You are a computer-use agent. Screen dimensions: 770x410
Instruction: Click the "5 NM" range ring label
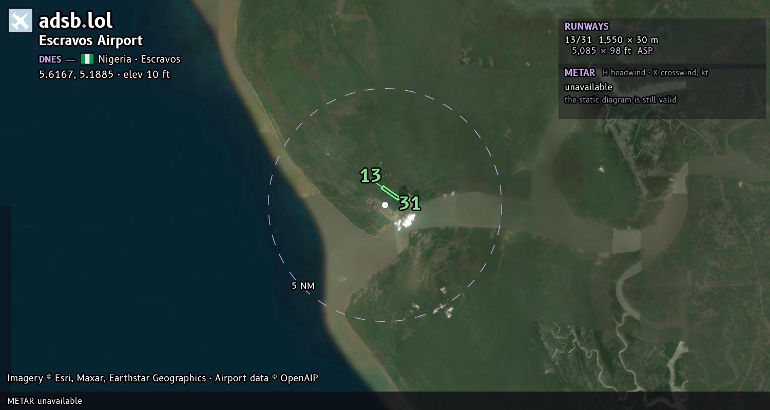303,286
